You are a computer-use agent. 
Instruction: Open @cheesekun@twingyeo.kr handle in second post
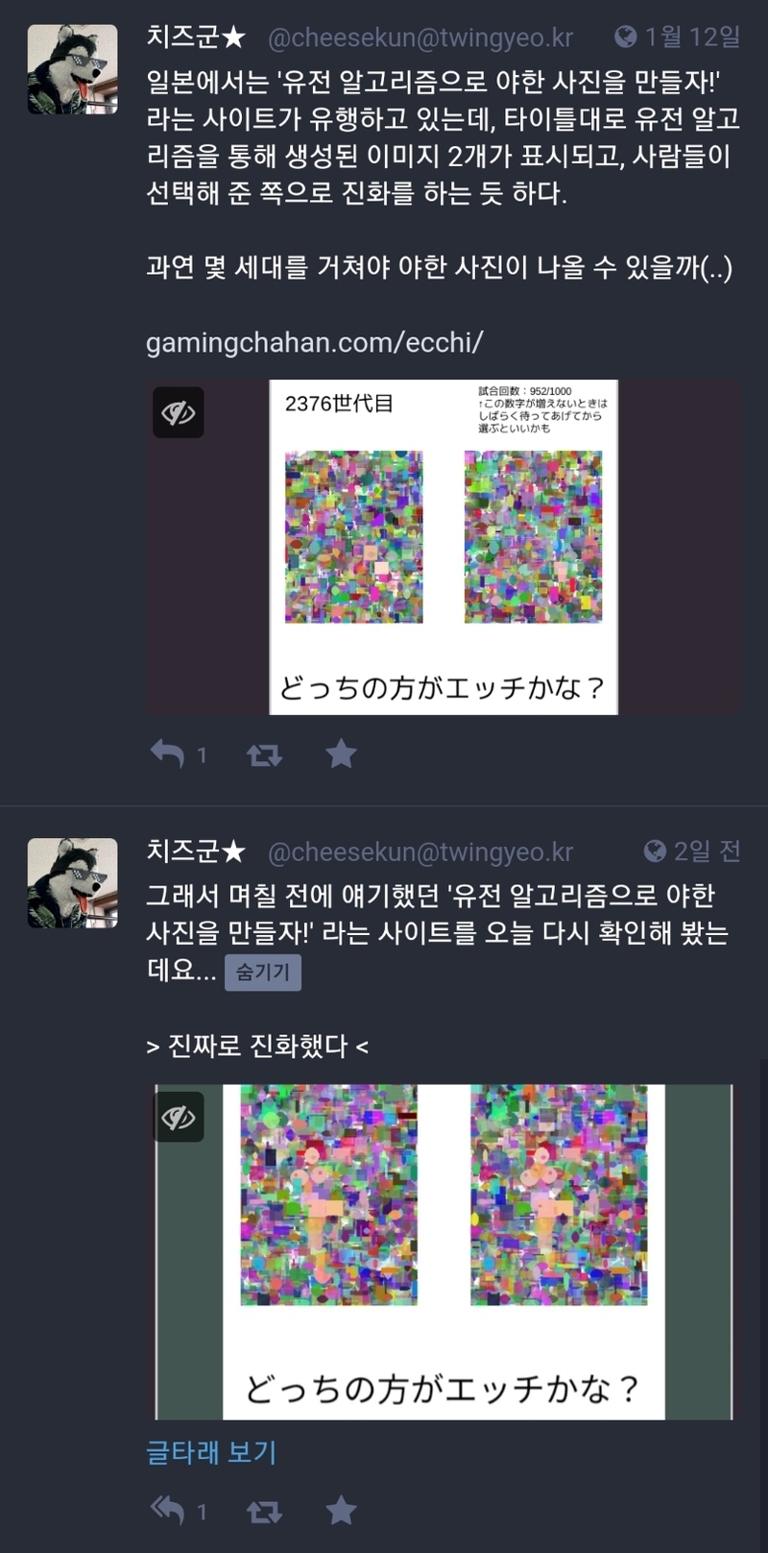[420, 851]
